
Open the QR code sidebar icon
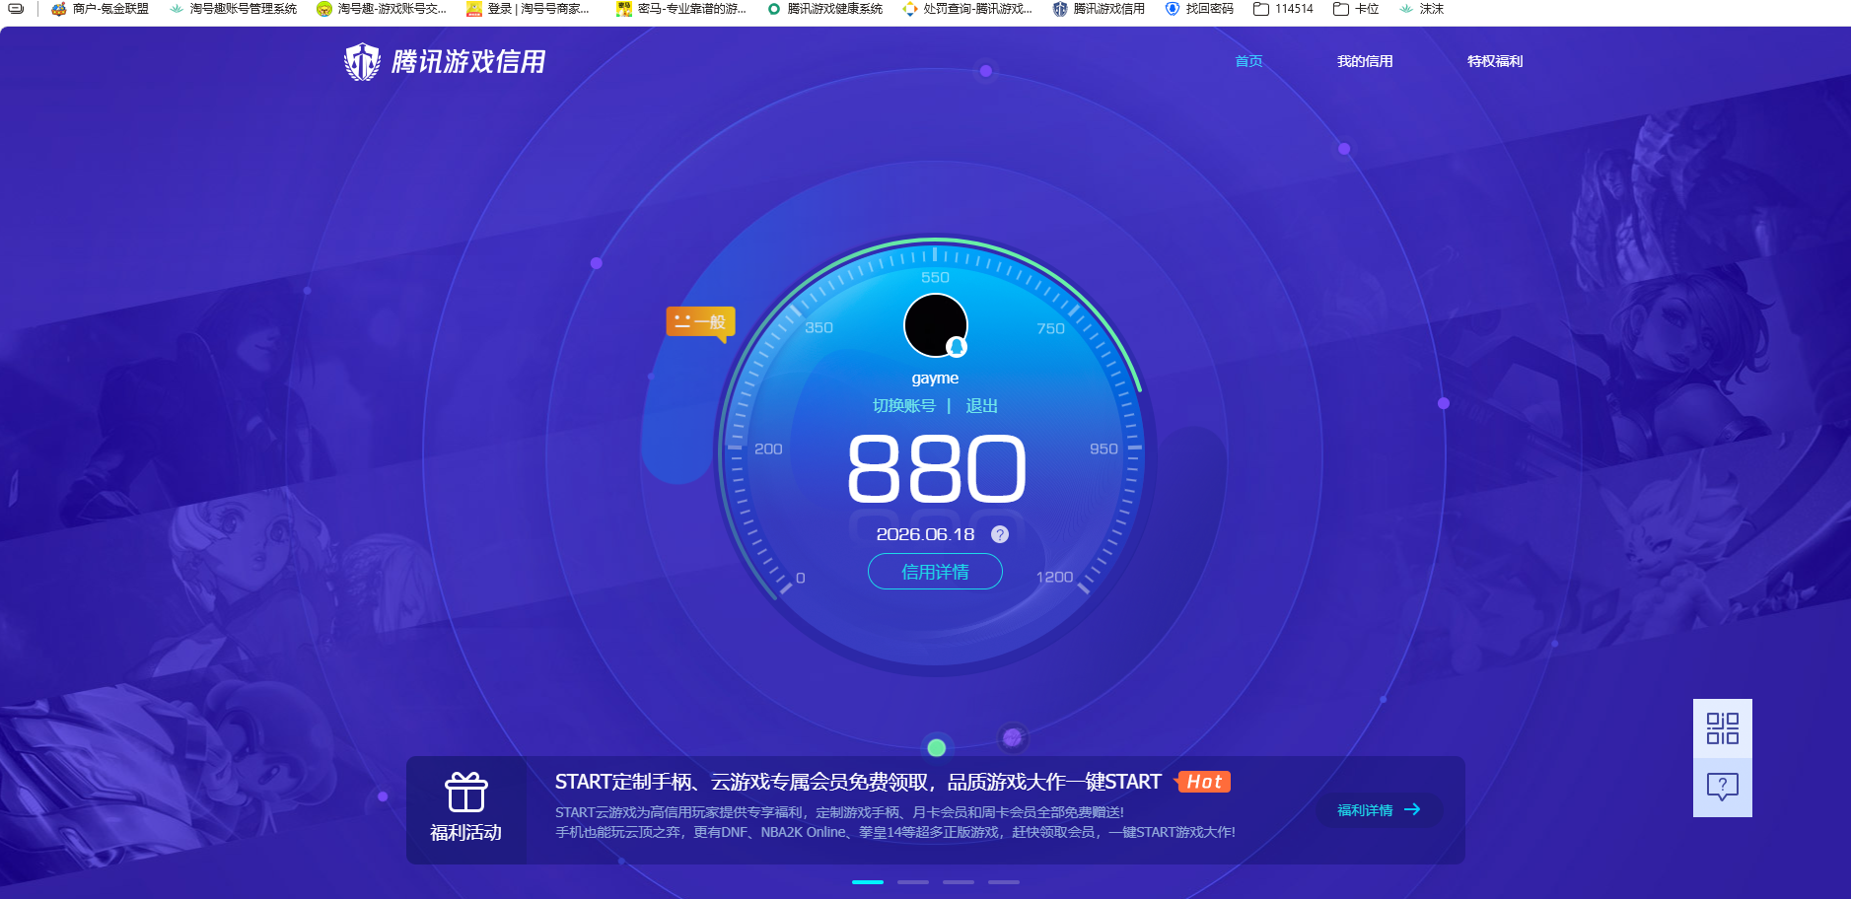[x=1723, y=728]
